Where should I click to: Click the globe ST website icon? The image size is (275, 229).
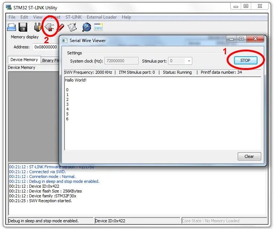pos(87,27)
